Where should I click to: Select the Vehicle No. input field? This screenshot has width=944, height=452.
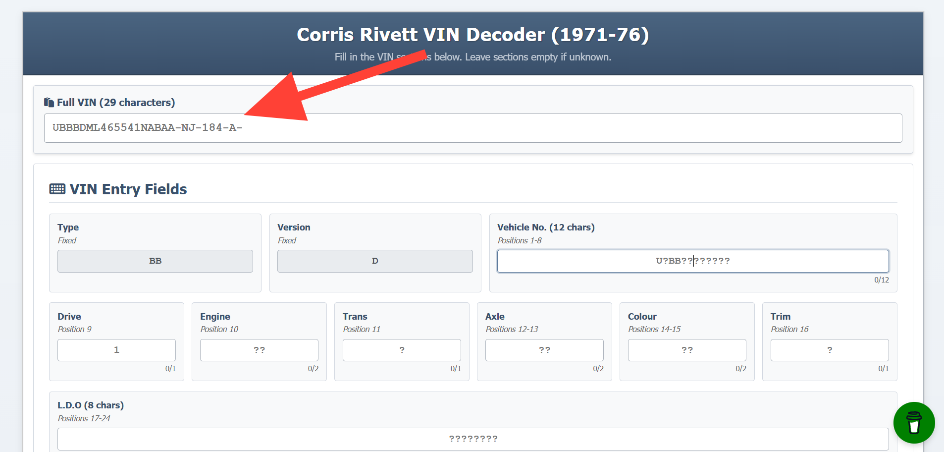coord(692,261)
